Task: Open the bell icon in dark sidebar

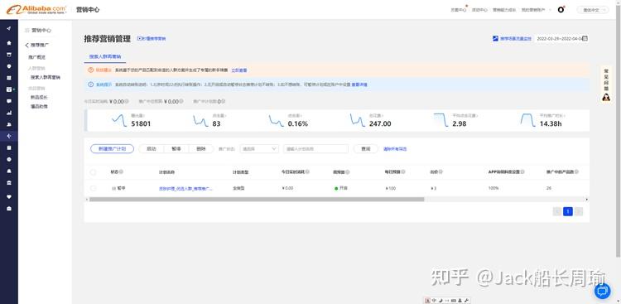Action: point(9,171)
